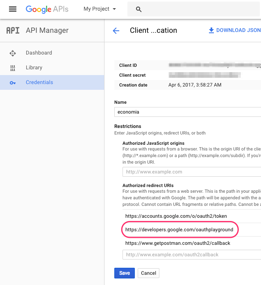Viewport: 261px width, 285px height.
Task: Click the Authorized JavaScript origins heading
Action: coord(154,143)
